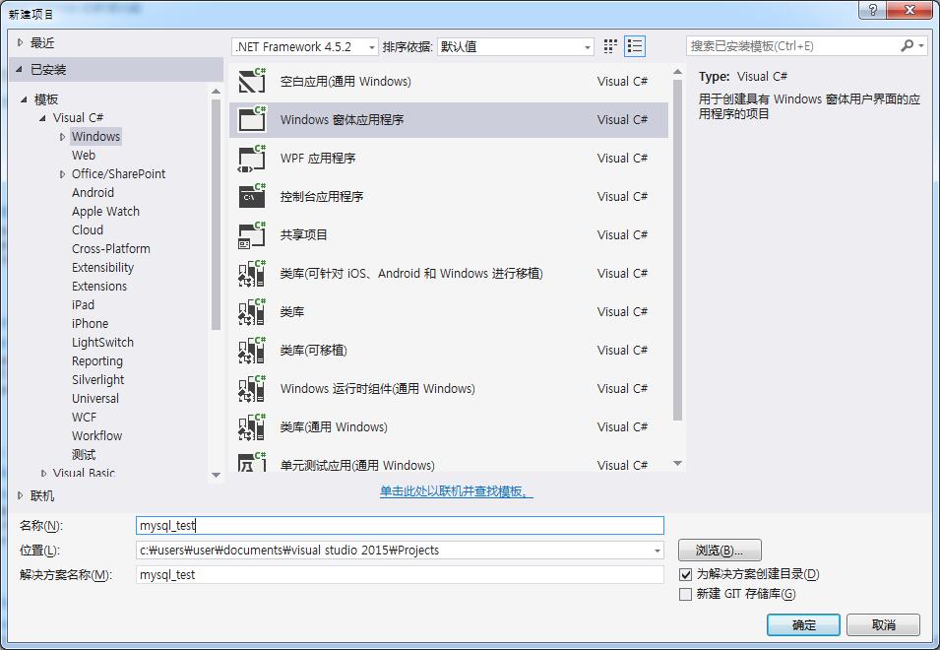Select the Cloud category
The height and width of the screenshot is (650, 940).
(88, 229)
